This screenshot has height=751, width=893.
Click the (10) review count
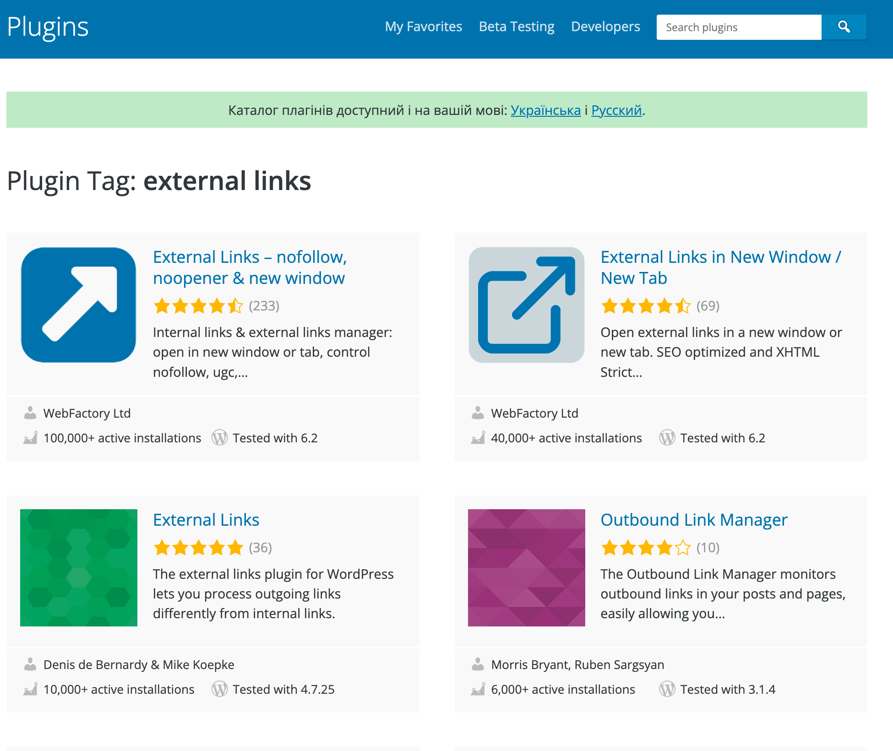(x=708, y=548)
